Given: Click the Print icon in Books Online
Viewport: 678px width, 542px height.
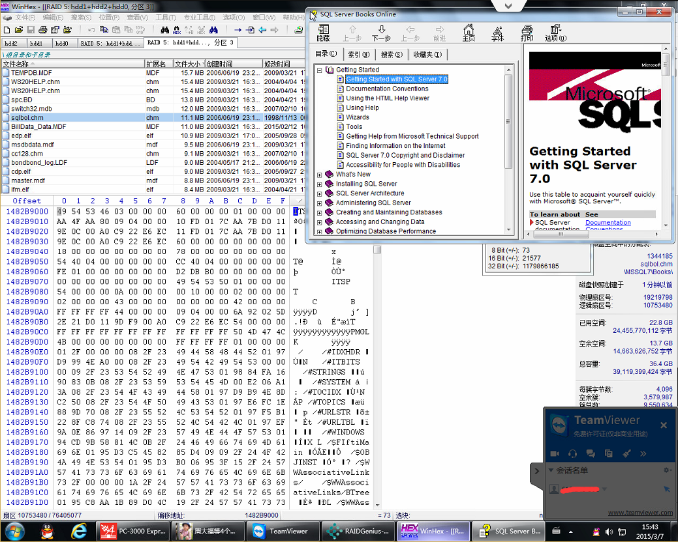Looking at the screenshot, I should [527, 33].
